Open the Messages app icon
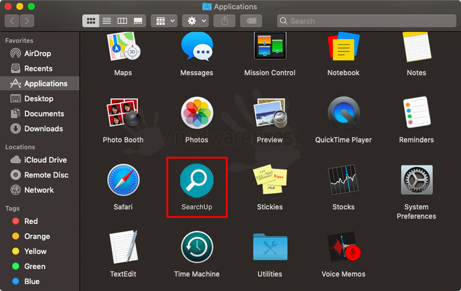The width and height of the screenshot is (461, 291). pyautogui.click(x=197, y=46)
